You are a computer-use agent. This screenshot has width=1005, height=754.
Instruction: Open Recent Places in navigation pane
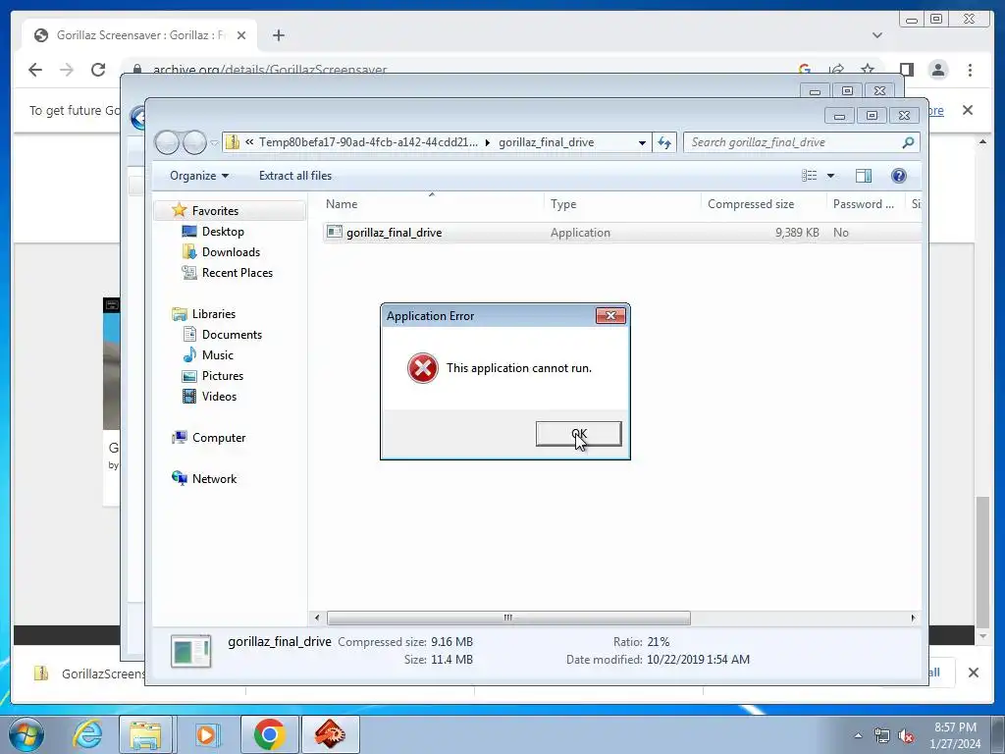[238, 273]
